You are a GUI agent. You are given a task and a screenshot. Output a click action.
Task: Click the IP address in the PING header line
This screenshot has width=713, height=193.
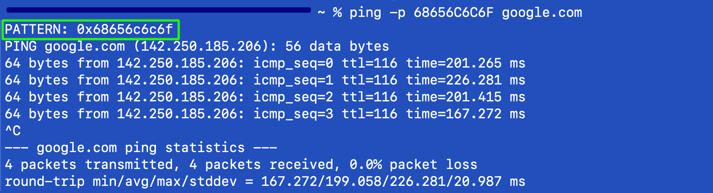[x=205, y=47]
